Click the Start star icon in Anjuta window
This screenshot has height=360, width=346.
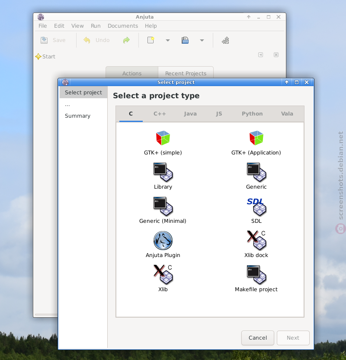coord(38,57)
